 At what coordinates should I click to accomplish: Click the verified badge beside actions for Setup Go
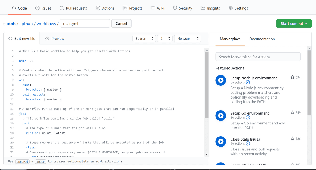248,118
